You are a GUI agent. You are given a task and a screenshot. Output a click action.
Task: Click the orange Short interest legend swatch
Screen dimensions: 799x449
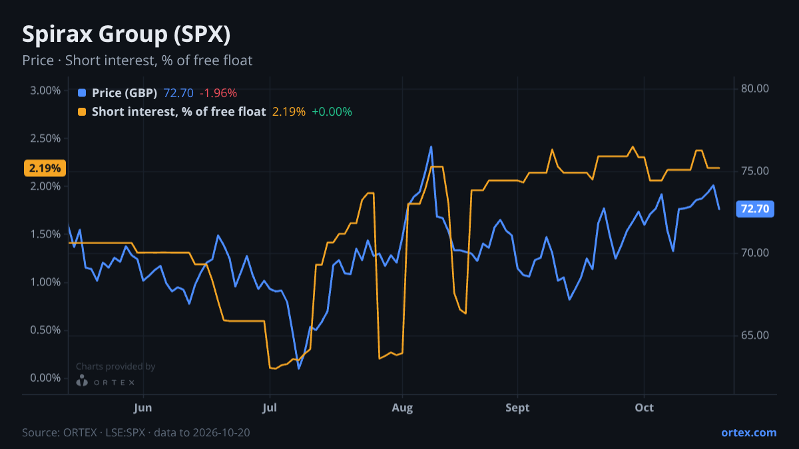(x=82, y=112)
